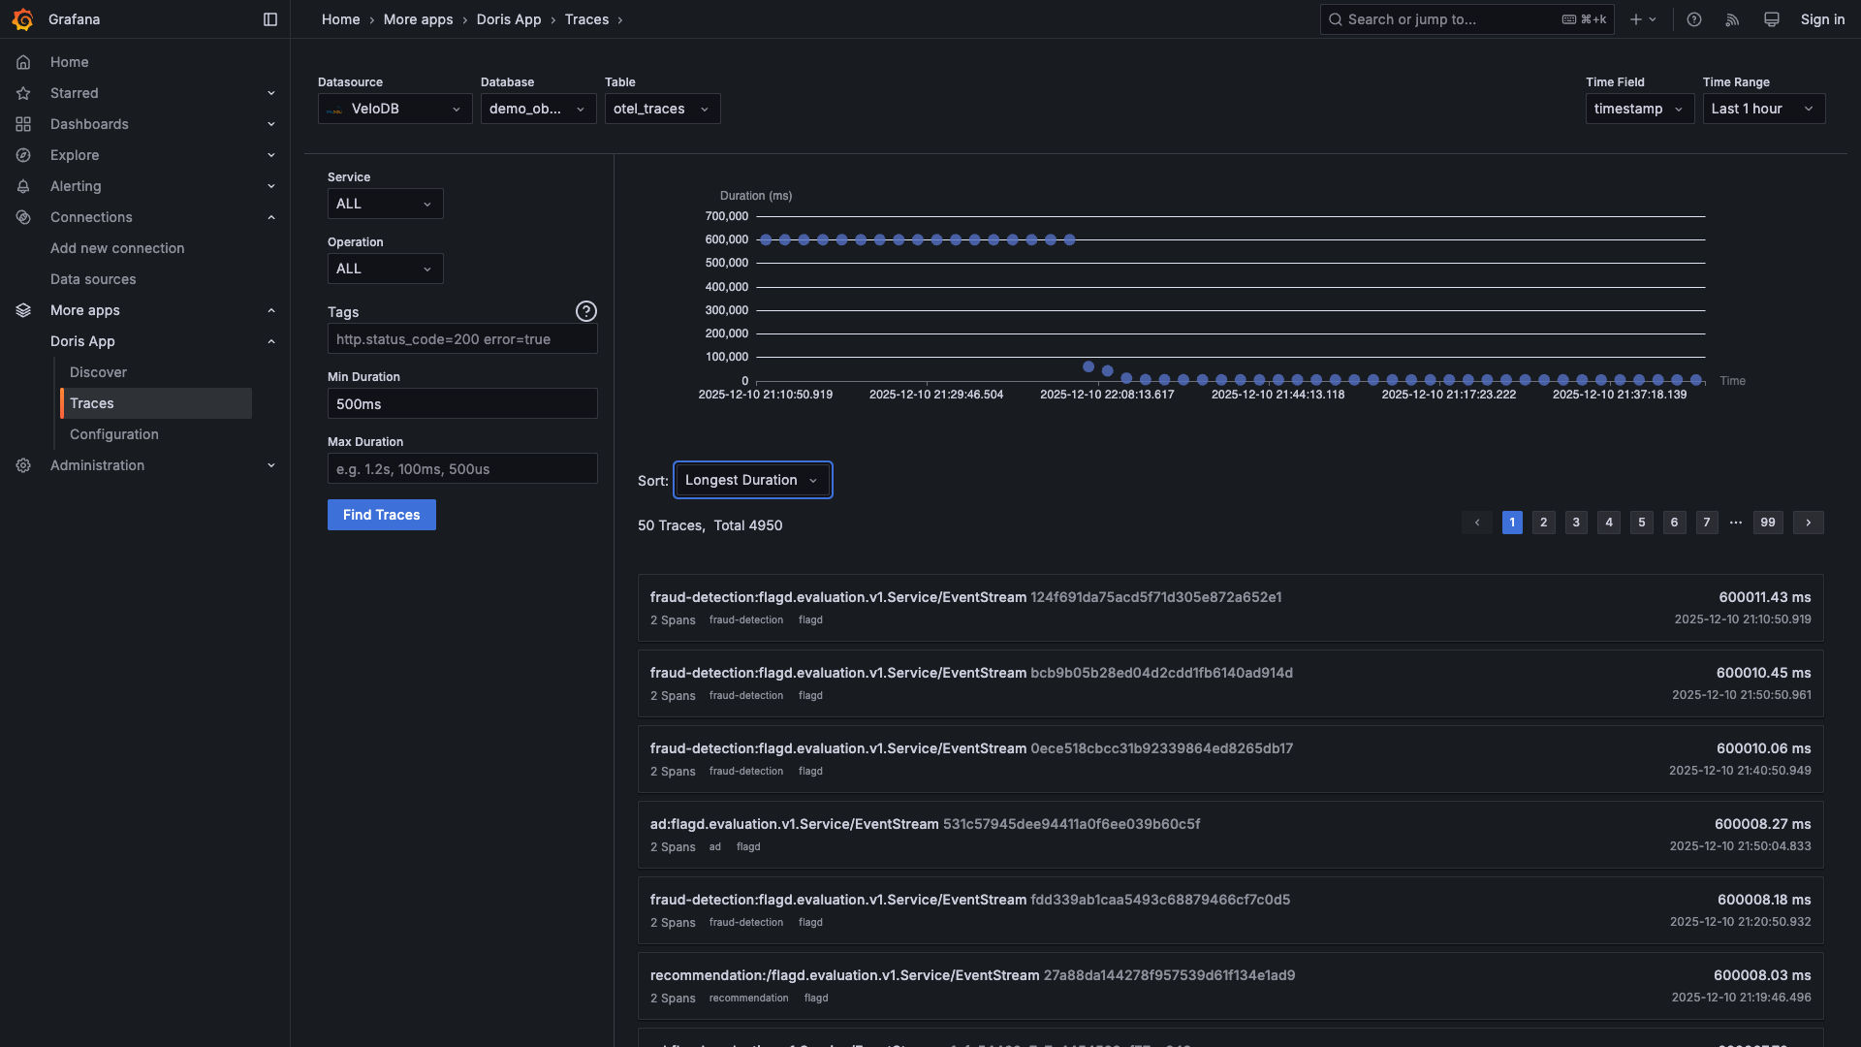Click the Alerting bell icon

[23, 186]
